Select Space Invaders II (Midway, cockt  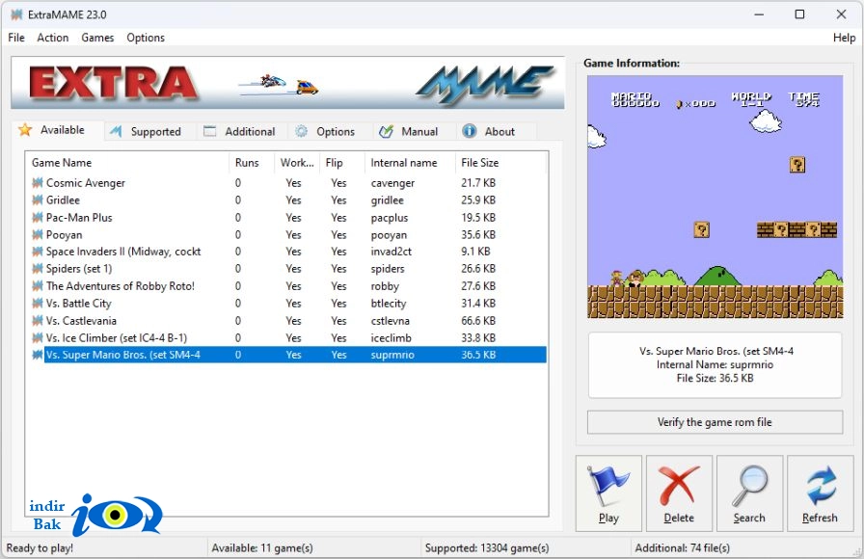pyautogui.click(x=123, y=252)
